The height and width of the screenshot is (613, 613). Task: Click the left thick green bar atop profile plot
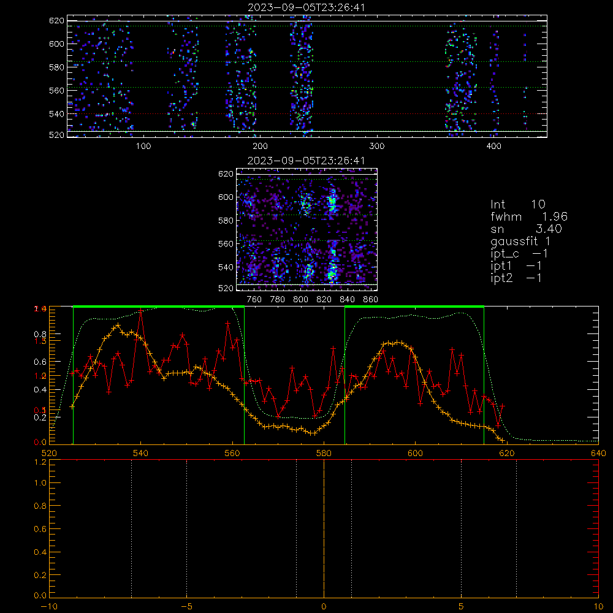click(x=159, y=307)
